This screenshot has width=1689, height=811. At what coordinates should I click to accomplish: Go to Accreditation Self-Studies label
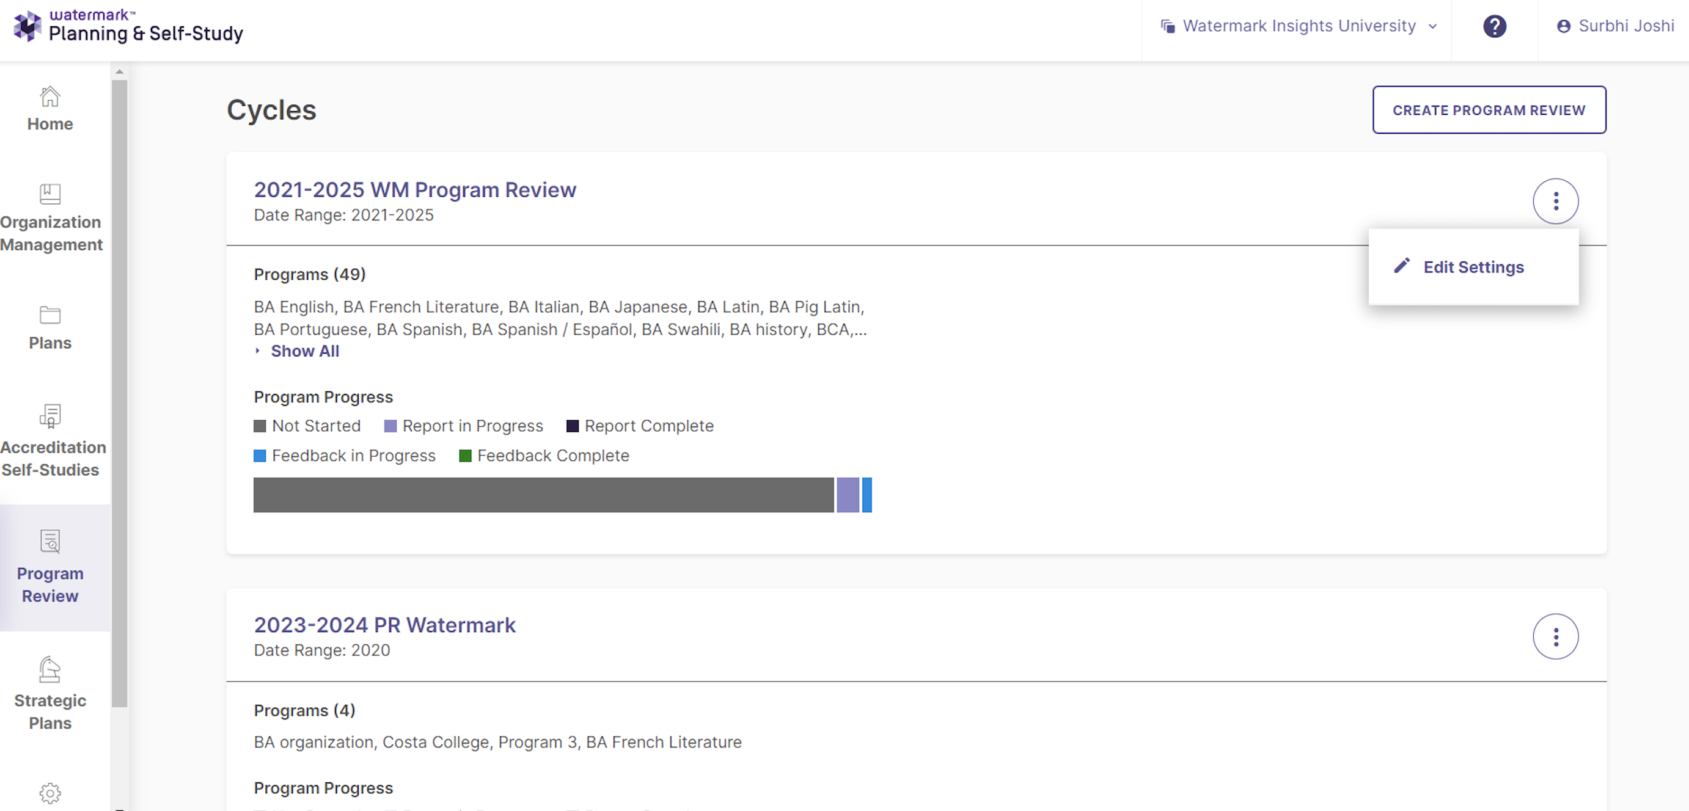53,459
